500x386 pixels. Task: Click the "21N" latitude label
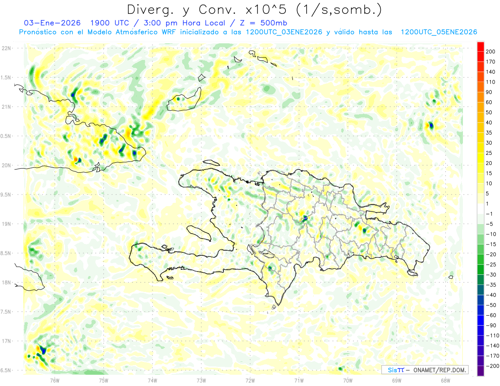tap(6, 107)
